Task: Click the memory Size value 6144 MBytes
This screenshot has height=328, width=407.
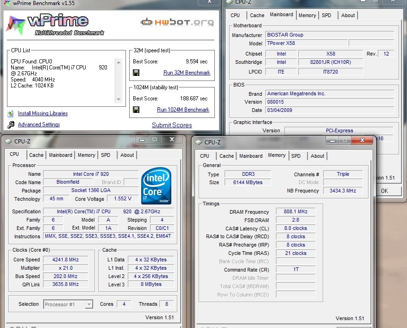Action: [x=248, y=182]
